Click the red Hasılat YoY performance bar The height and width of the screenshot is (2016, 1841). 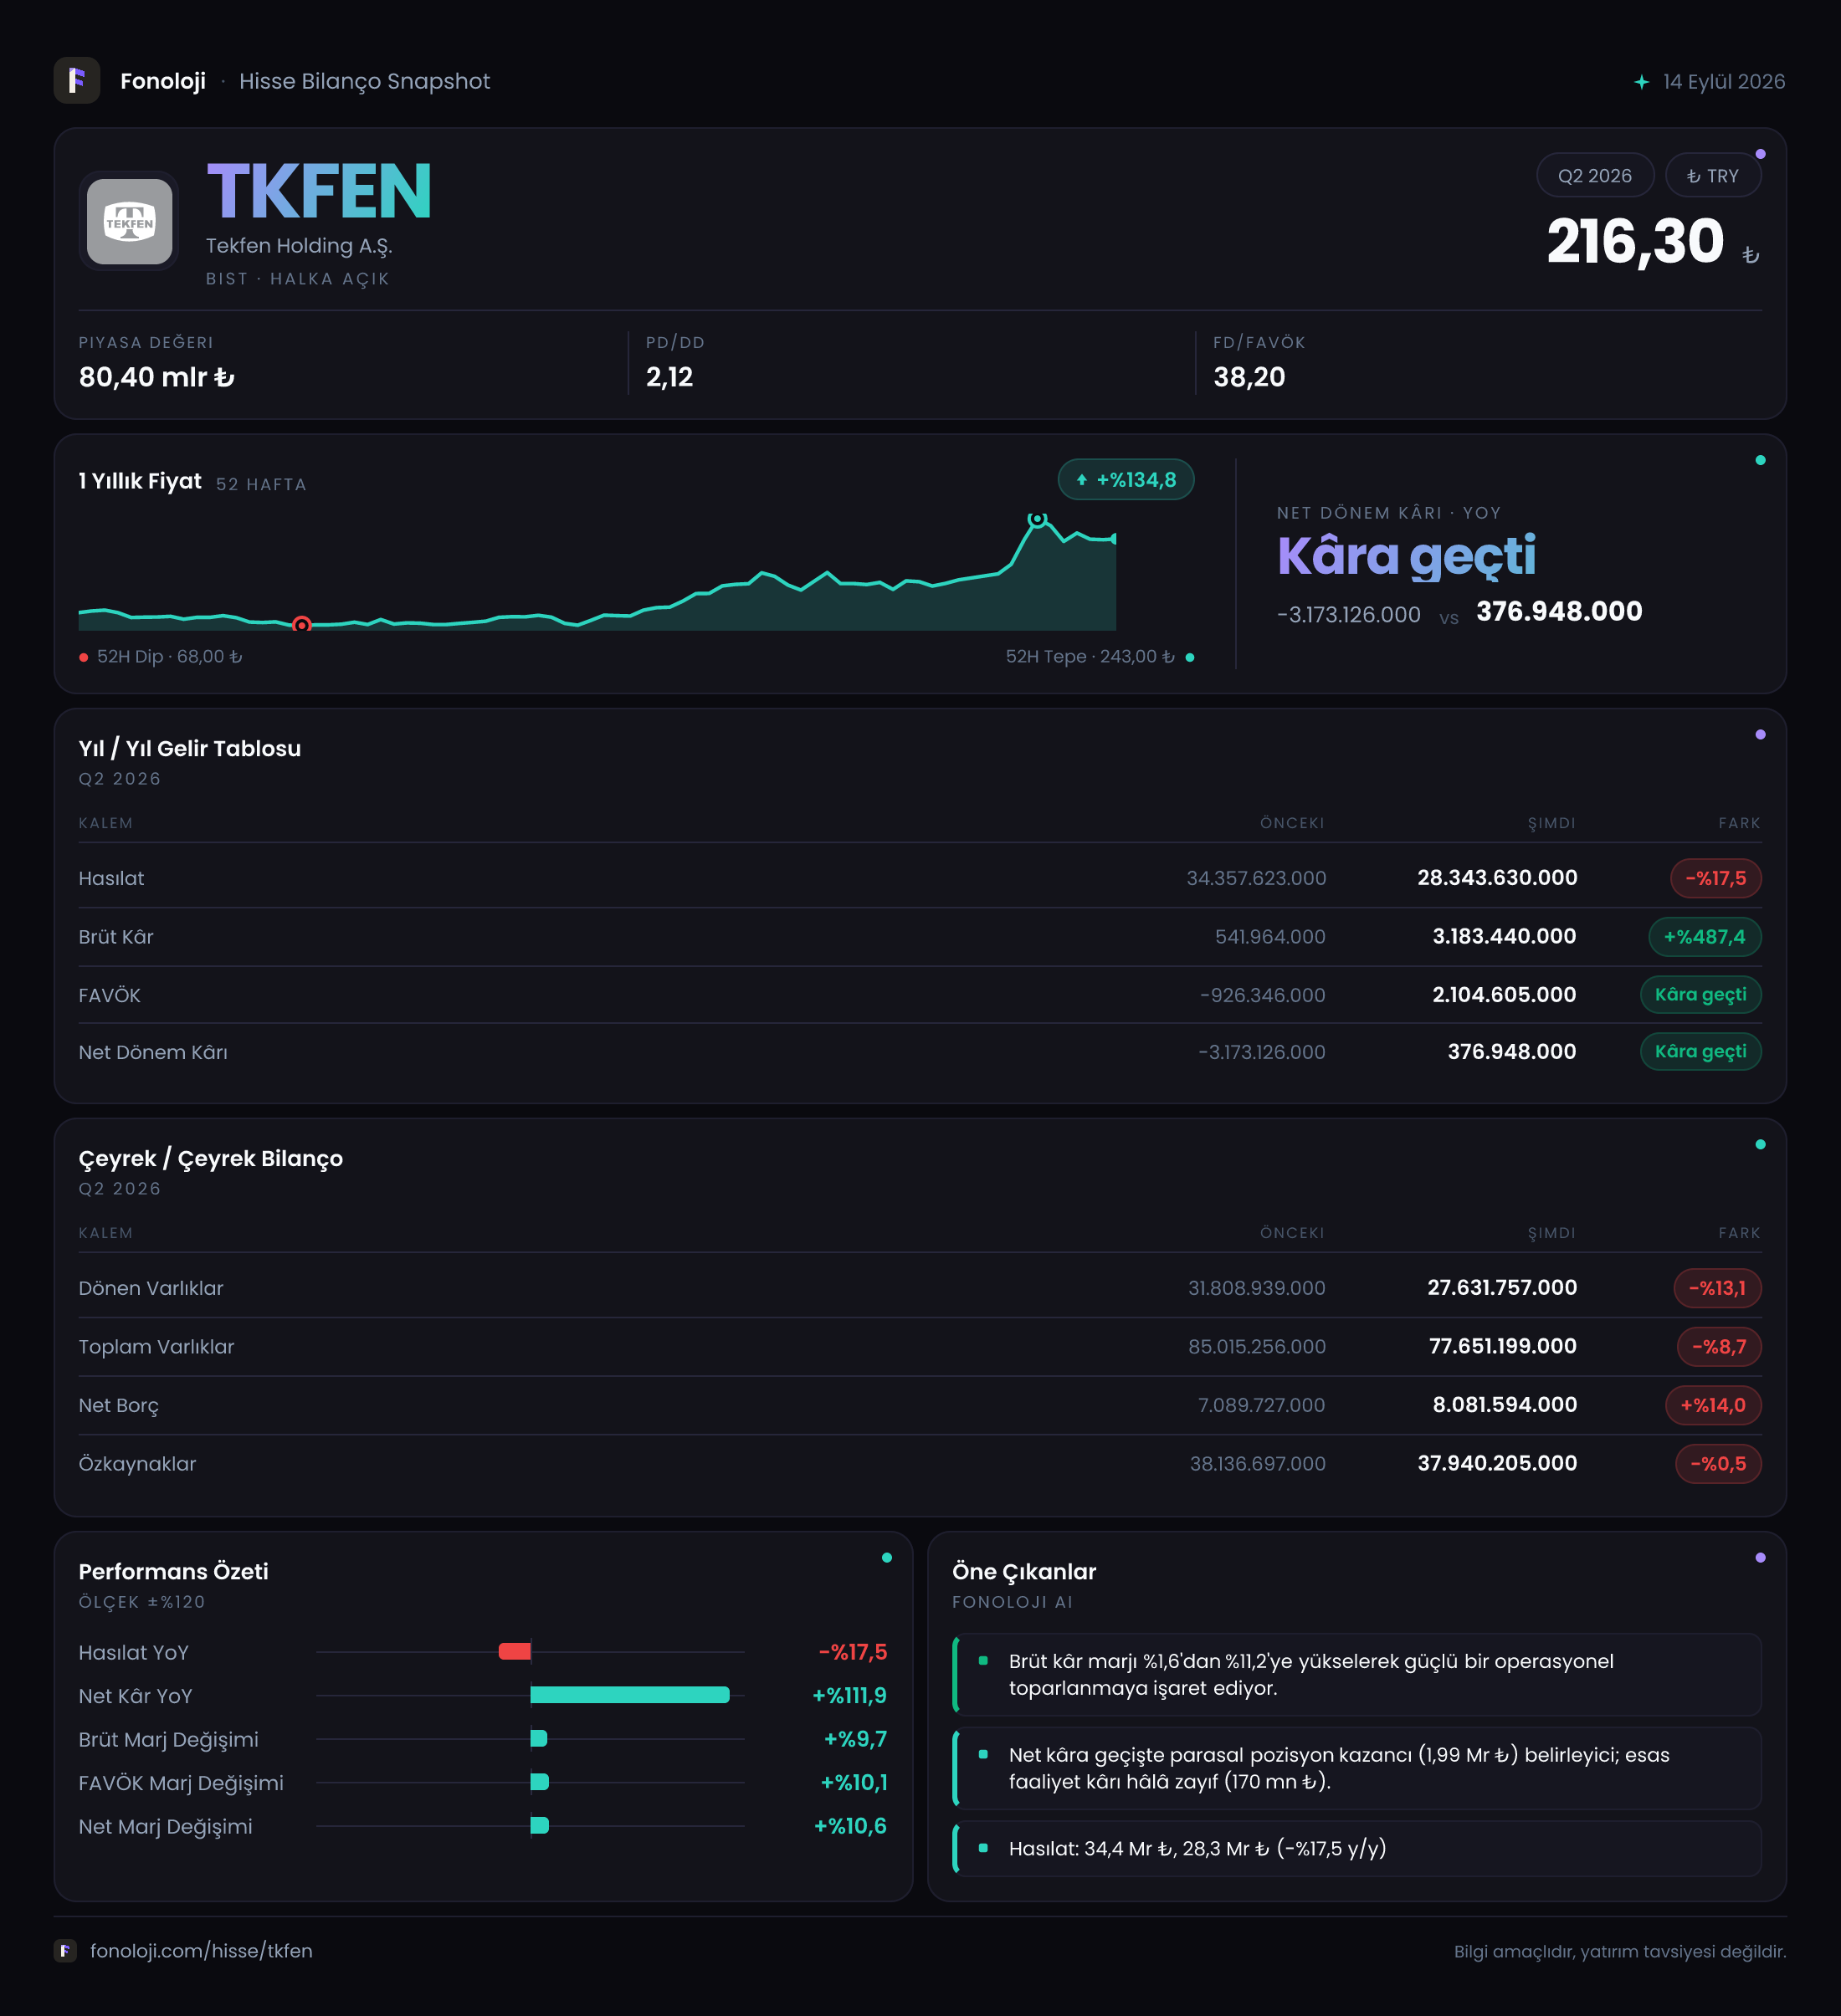tap(515, 1651)
